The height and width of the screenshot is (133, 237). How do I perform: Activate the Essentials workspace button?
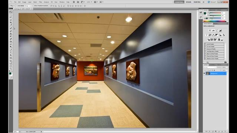point(179,2)
